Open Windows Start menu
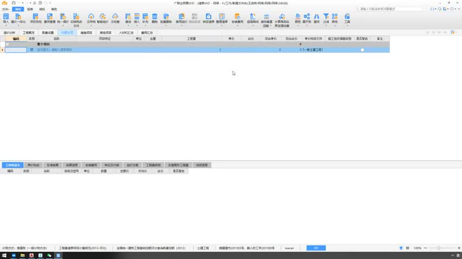462x259 pixels. click(x=4, y=255)
